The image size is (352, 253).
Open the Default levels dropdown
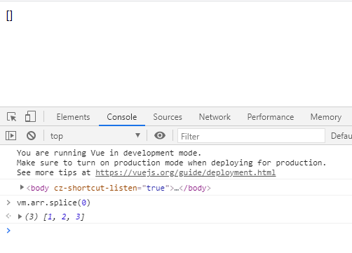click(x=341, y=136)
